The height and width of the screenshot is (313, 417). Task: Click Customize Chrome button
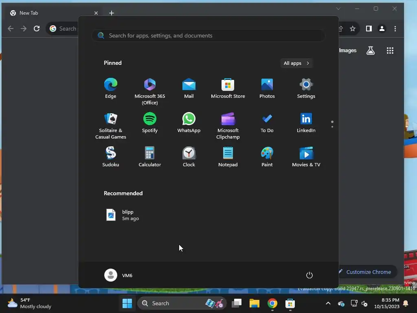[x=368, y=272]
